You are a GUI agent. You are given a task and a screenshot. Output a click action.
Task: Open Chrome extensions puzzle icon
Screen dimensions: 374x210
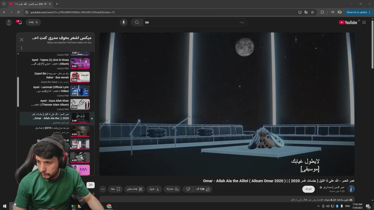coord(322,12)
